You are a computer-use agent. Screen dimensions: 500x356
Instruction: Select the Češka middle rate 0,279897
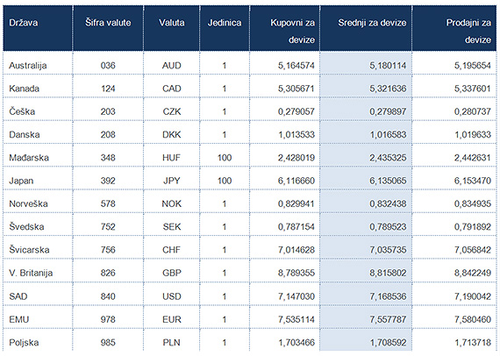(388, 111)
